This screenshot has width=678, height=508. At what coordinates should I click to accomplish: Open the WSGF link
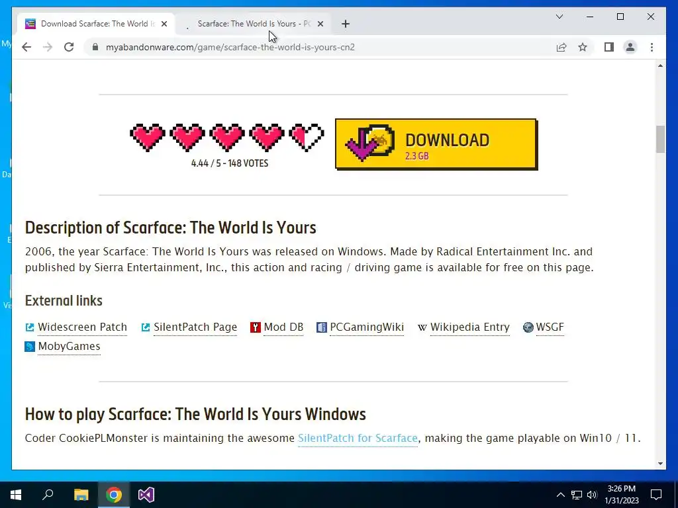point(550,327)
